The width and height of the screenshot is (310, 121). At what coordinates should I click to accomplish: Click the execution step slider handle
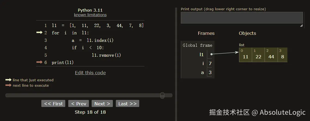tap(162, 95)
